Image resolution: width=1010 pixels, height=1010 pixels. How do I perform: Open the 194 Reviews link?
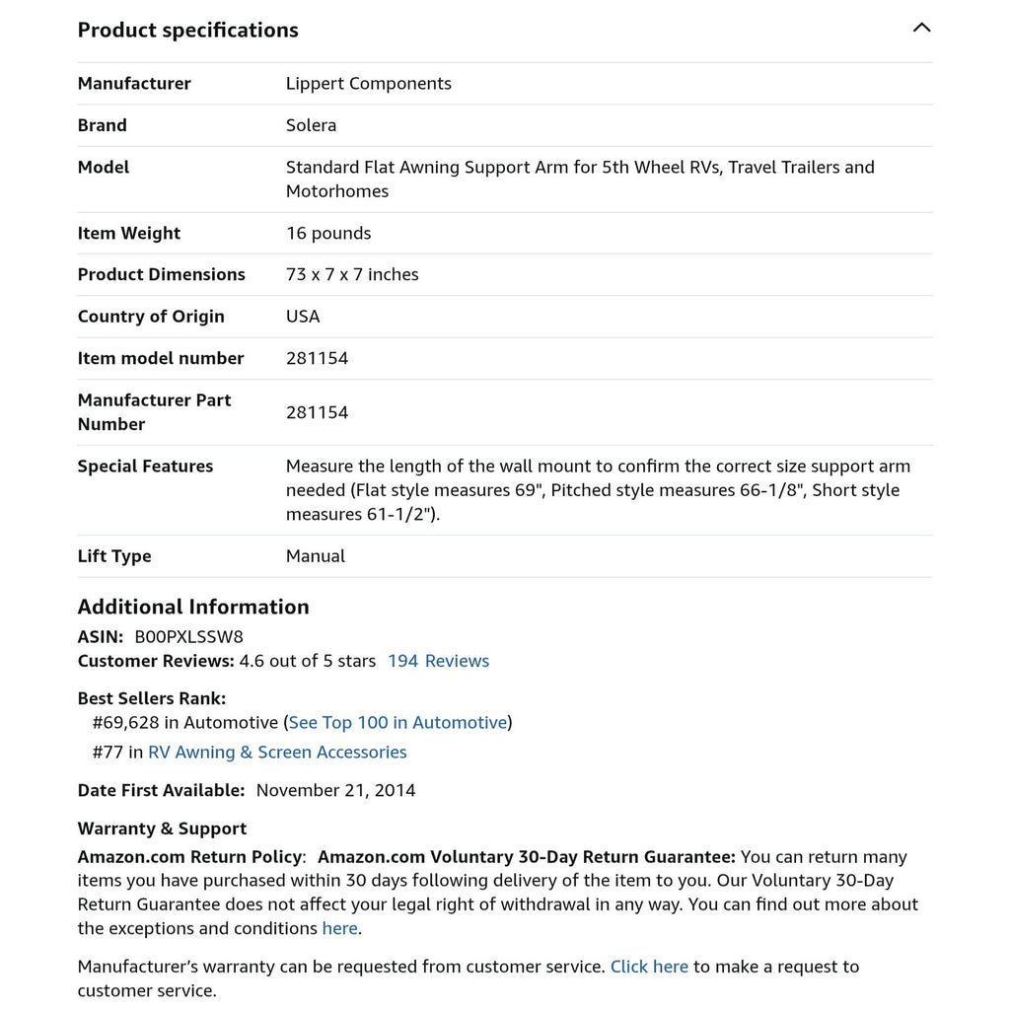click(439, 661)
